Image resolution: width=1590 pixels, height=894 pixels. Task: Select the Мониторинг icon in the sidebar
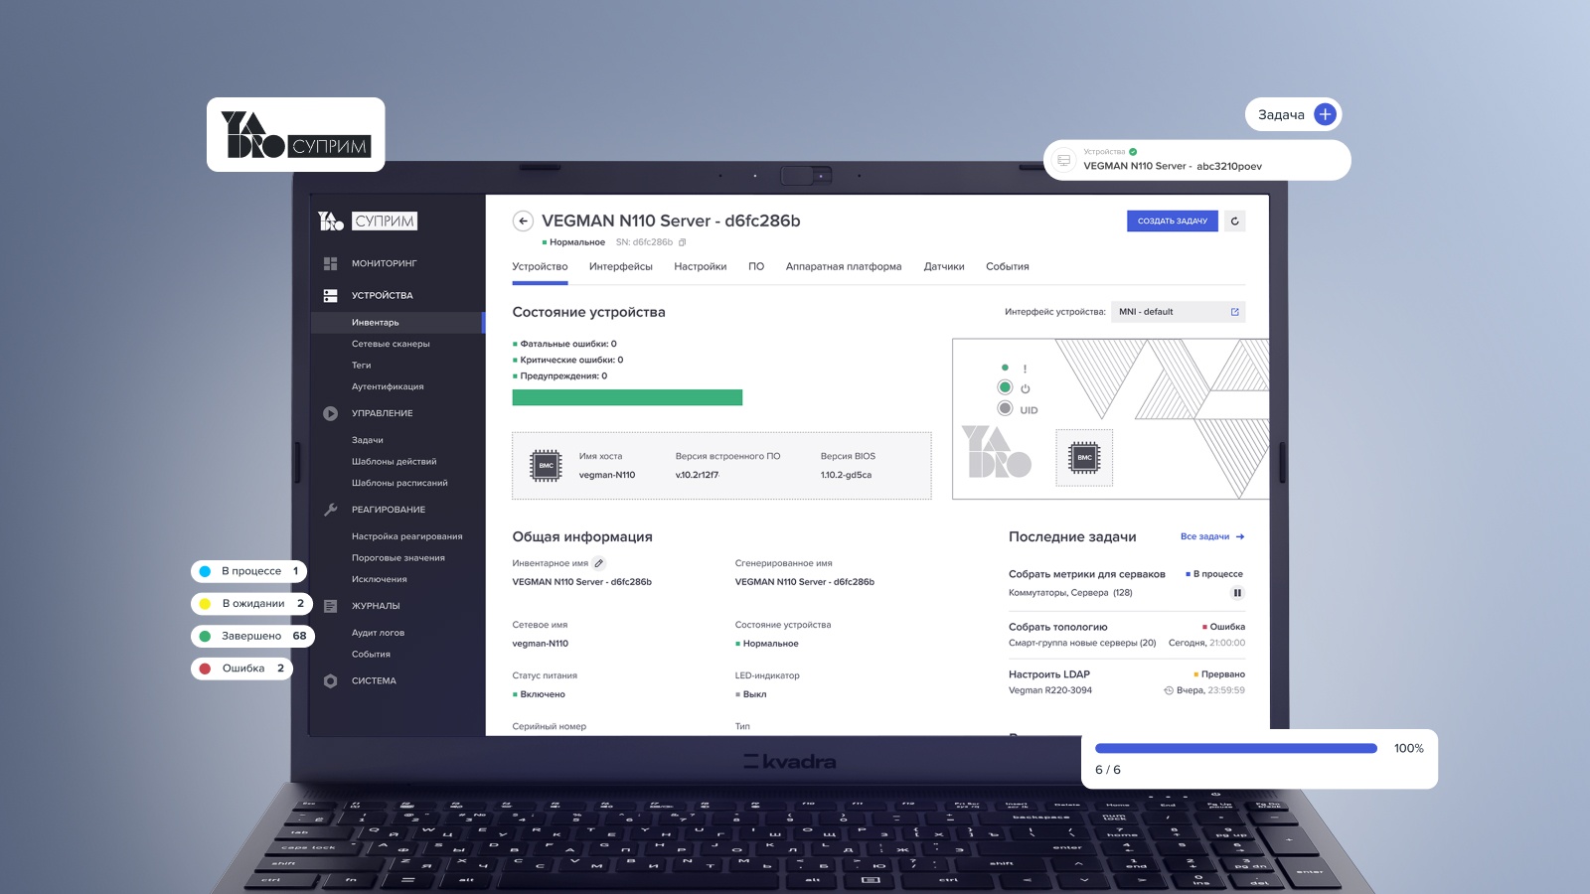click(x=329, y=263)
